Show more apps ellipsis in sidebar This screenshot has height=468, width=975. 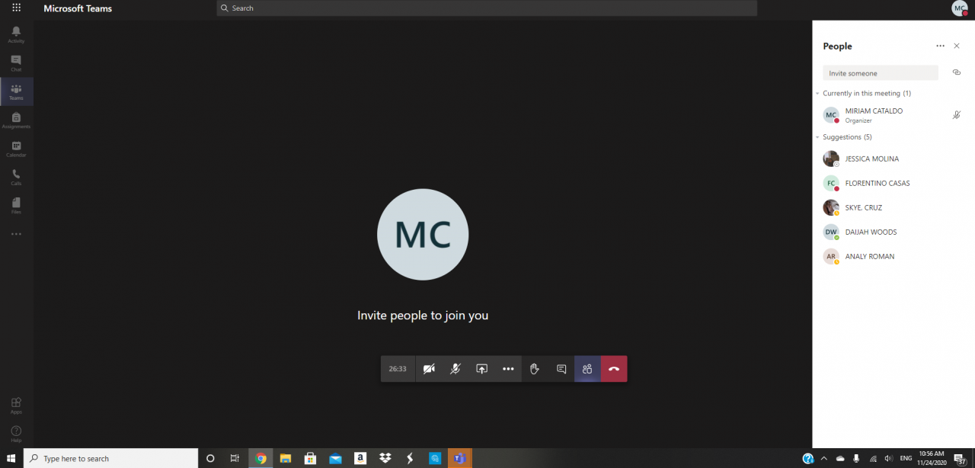[16, 234]
